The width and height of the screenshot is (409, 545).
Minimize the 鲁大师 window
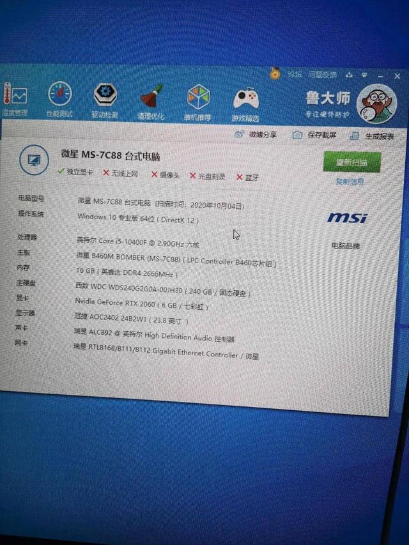[x=380, y=76]
